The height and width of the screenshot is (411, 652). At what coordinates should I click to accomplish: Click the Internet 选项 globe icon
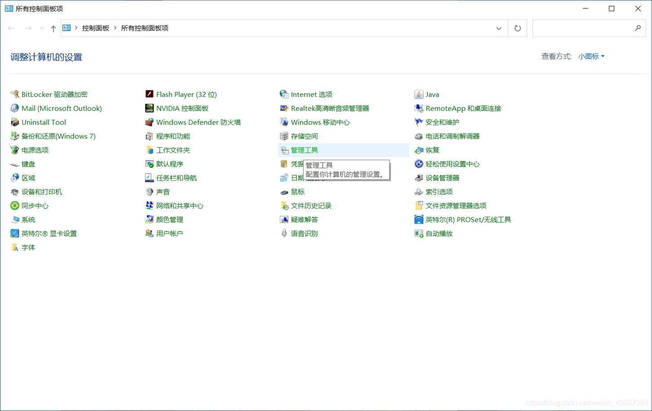coord(284,94)
